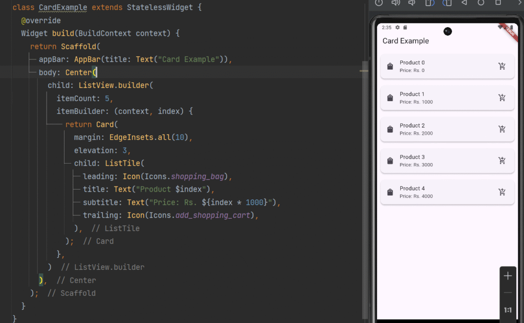Image resolution: width=524 pixels, height=323 pixels.
Task: Click the settings gear in phone status bar
Action: [398, 28]
